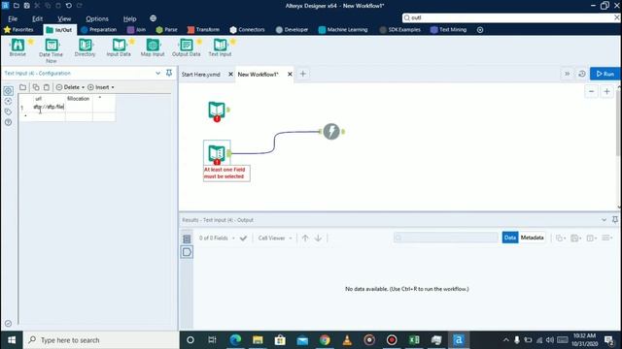The height and width of the screenshot is (349, 622).
Task: Open the File menu
Action: 13,18
